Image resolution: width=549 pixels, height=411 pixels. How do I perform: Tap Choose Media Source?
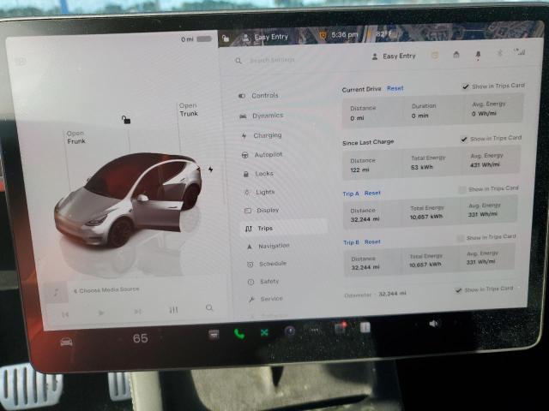pos(106,290)
